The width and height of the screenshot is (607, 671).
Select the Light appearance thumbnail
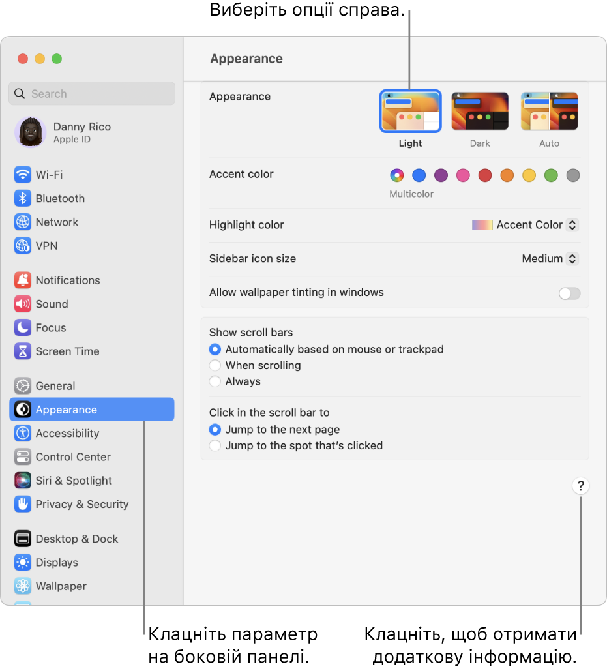[410, 112]
